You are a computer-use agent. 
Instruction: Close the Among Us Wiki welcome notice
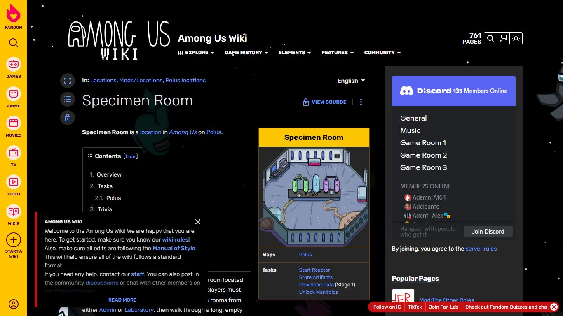[198, 222]
